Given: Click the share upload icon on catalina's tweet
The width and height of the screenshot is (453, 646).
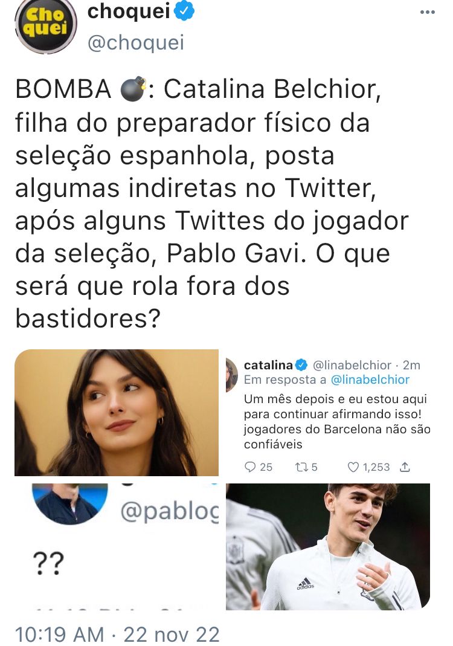Looking at the screenshot, I should (405, 467).
